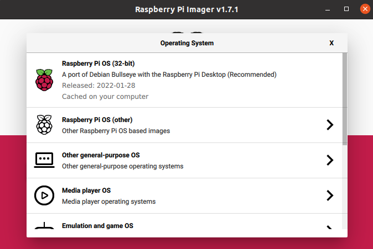Click the Debian Bullseye description text
The width and height of the screenshot is (373, 249).
169,74
